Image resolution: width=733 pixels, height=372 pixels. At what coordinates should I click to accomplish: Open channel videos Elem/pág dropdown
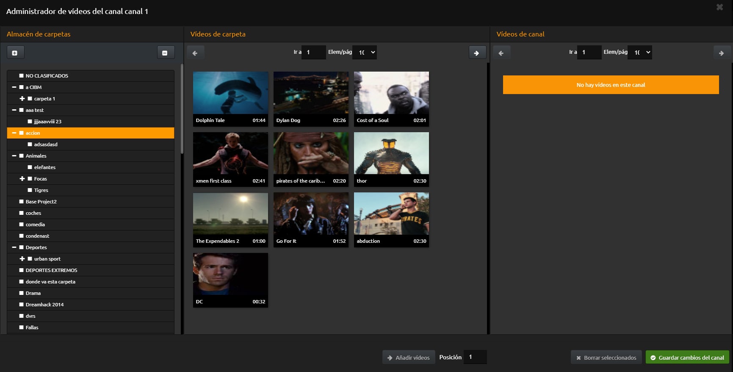[640, 52]
